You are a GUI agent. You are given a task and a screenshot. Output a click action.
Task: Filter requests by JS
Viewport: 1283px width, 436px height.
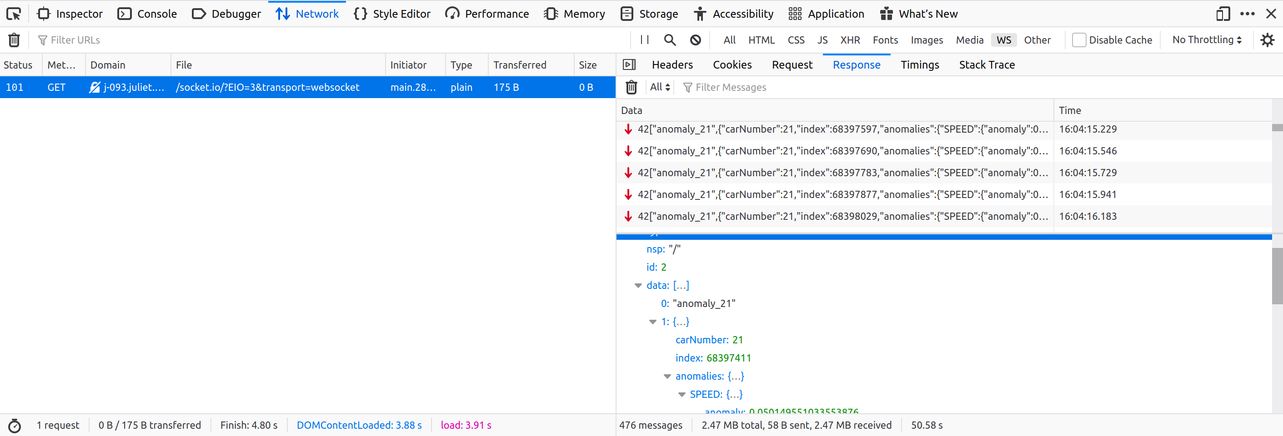click(822, 40)
